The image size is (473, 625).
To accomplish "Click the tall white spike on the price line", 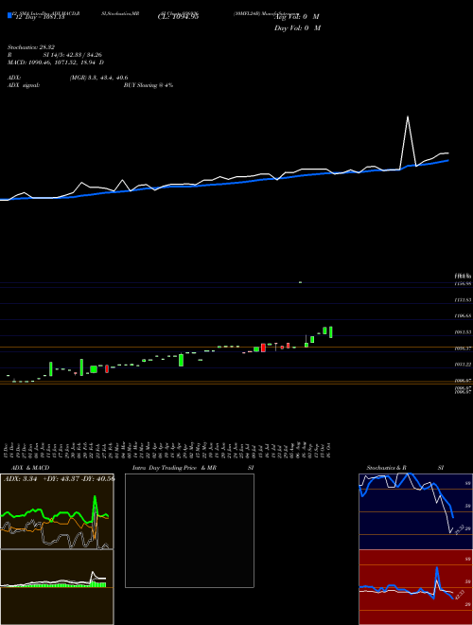I will pyautogui.click(x=408, y=140).
